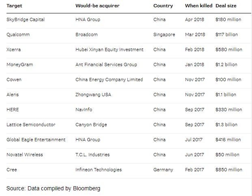Image resolution: width=252 pixels, height=196 pixels.
Task: Click Broadcom in the acquirer column
Action: point(86,34)
